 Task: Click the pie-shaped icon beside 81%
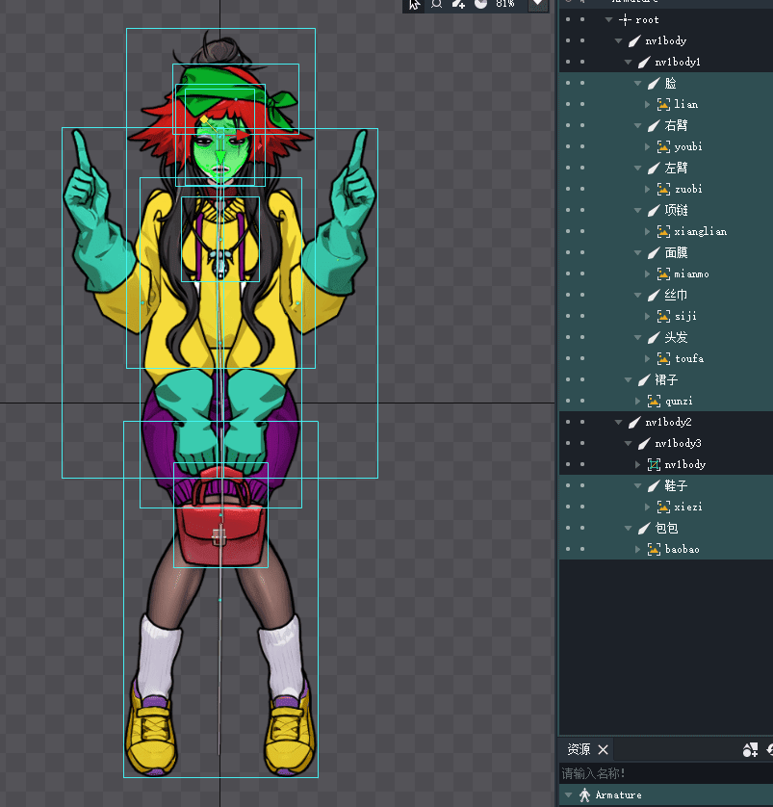tap(480, 4)
